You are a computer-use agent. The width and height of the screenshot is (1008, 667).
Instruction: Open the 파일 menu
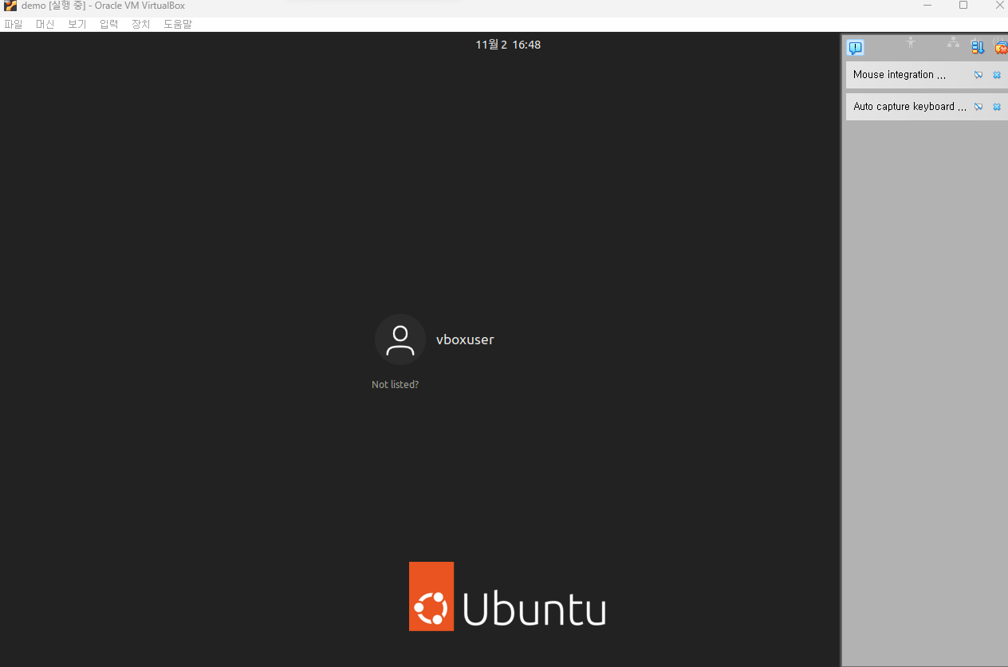14,25
